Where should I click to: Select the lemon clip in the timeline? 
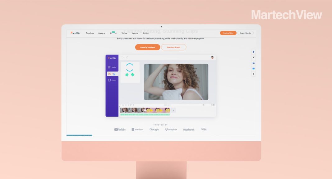[158, 110]
